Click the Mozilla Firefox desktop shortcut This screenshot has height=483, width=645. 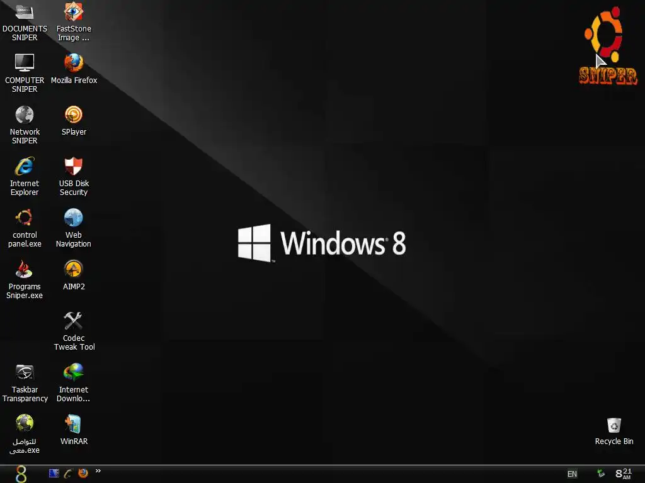74,69
